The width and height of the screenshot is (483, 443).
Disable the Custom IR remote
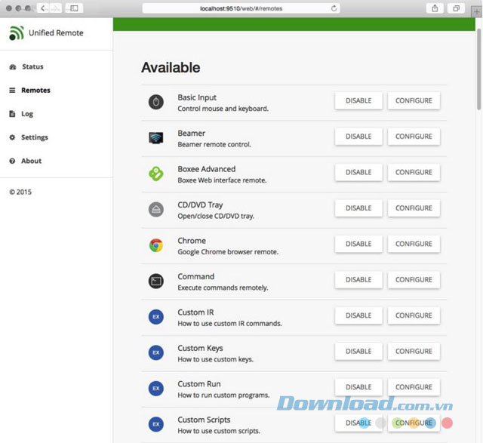[358, 315]
